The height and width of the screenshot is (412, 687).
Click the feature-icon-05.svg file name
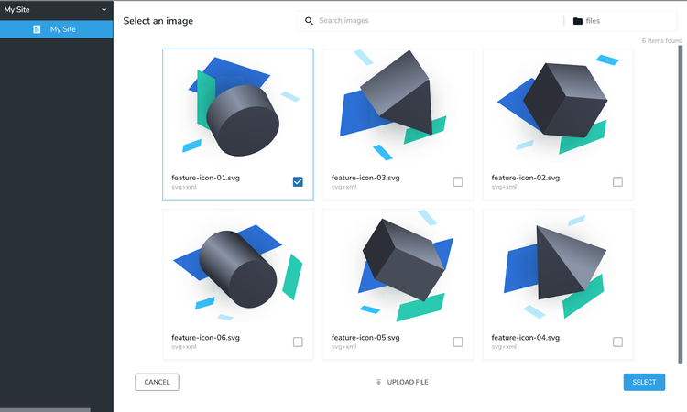coord(365,338)
